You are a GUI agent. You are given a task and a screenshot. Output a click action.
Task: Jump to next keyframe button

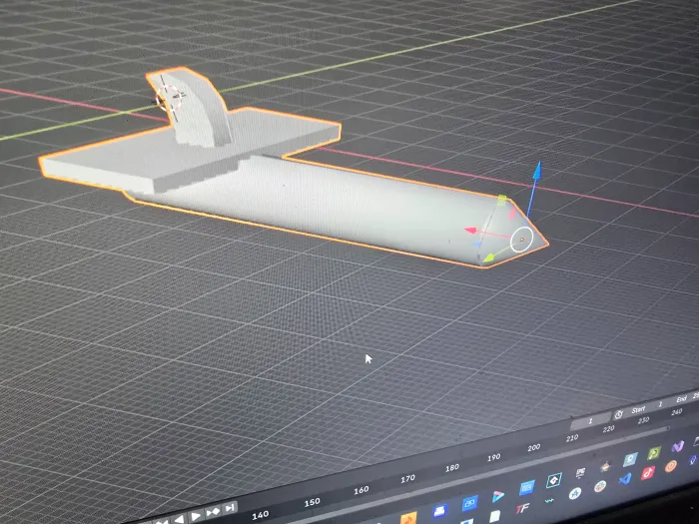(x=213, y=512)
